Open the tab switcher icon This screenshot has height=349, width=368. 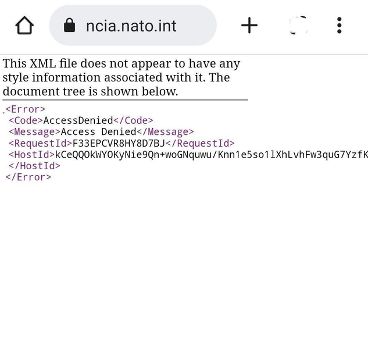point(298,26)
